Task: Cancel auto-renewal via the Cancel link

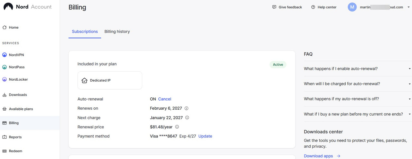Action: coord(164,99)
